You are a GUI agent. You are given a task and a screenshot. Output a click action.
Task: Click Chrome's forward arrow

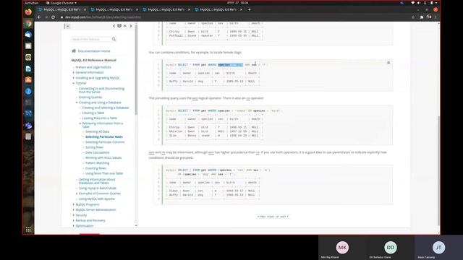(x=46, y=17)
